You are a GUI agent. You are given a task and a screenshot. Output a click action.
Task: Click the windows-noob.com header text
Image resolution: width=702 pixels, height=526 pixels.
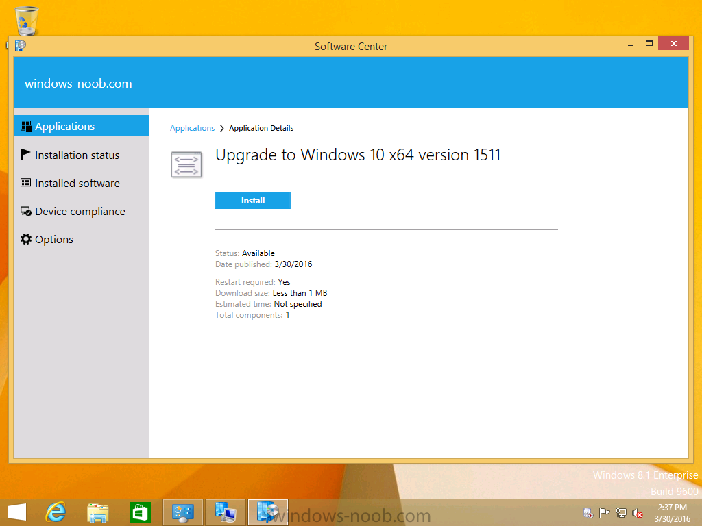[x=78, y=84]
